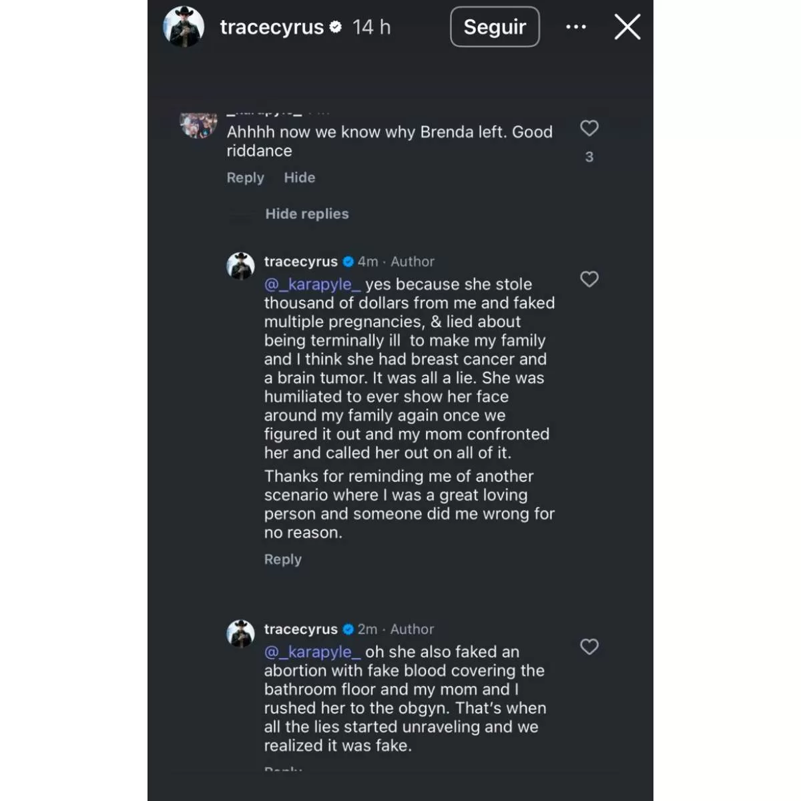Click tracecyrus username on the 2m reply
801x801 pixels.
(300, 629)
